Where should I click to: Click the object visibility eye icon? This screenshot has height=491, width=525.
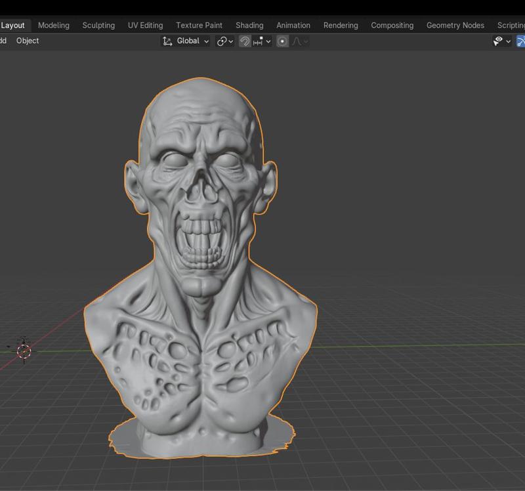tap(499, 41)
